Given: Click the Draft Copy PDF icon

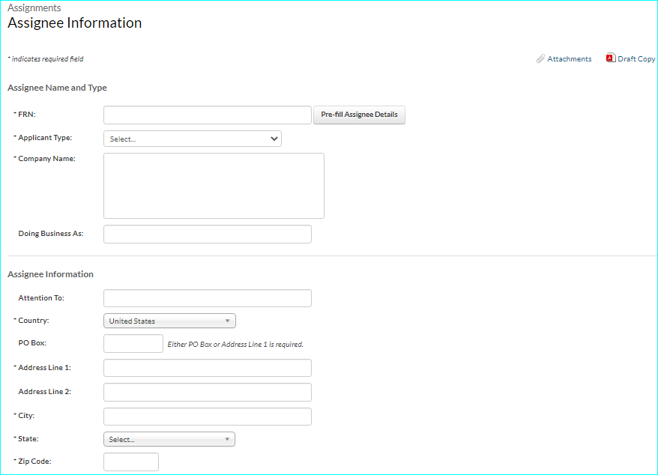Looking at the screenshot, I should tap(610, 58).
